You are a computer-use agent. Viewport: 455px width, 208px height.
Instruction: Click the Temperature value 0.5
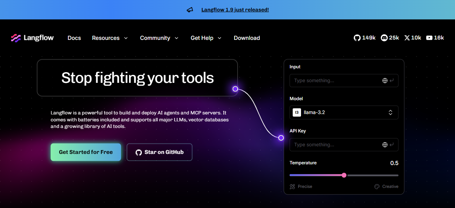pyautogui.click(x=394, y=163)
